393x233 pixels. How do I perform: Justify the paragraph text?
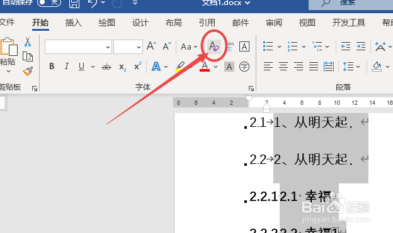[313, 67]
